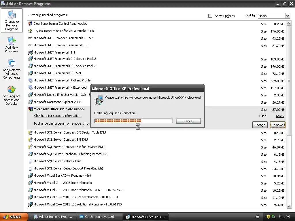Select Microsoft Visual C++ 2010 x86 Redistributable

click(75, 197)
